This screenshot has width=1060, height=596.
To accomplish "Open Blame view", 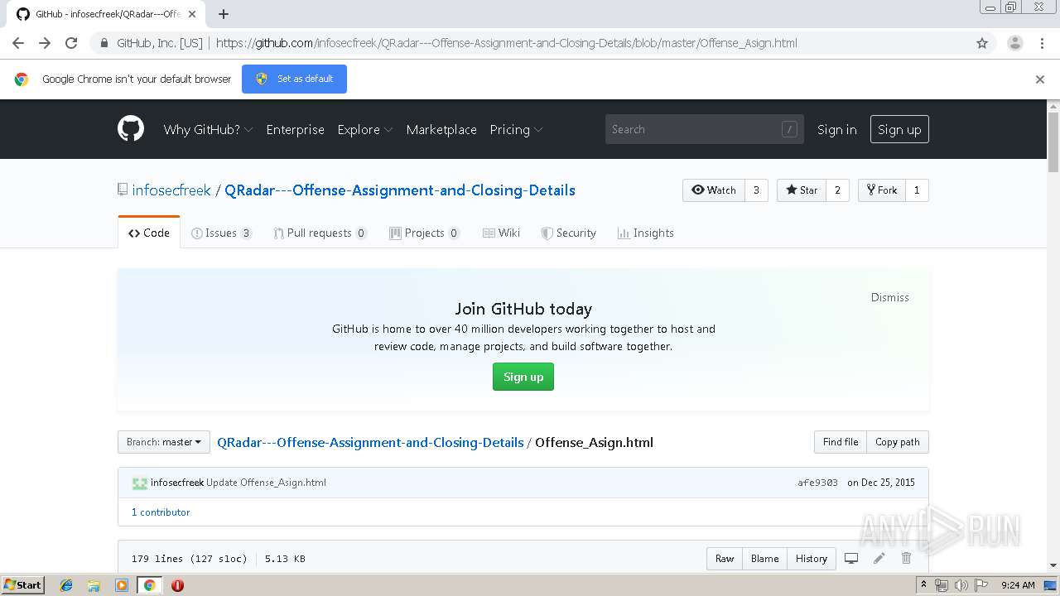I will pyautogui.click(x=764, y=559).
